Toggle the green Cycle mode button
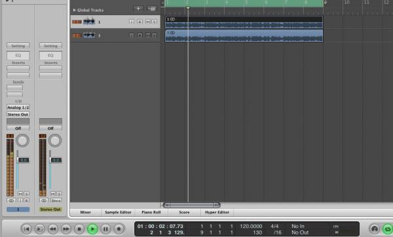The image size is (393, 237). (388, 229)
